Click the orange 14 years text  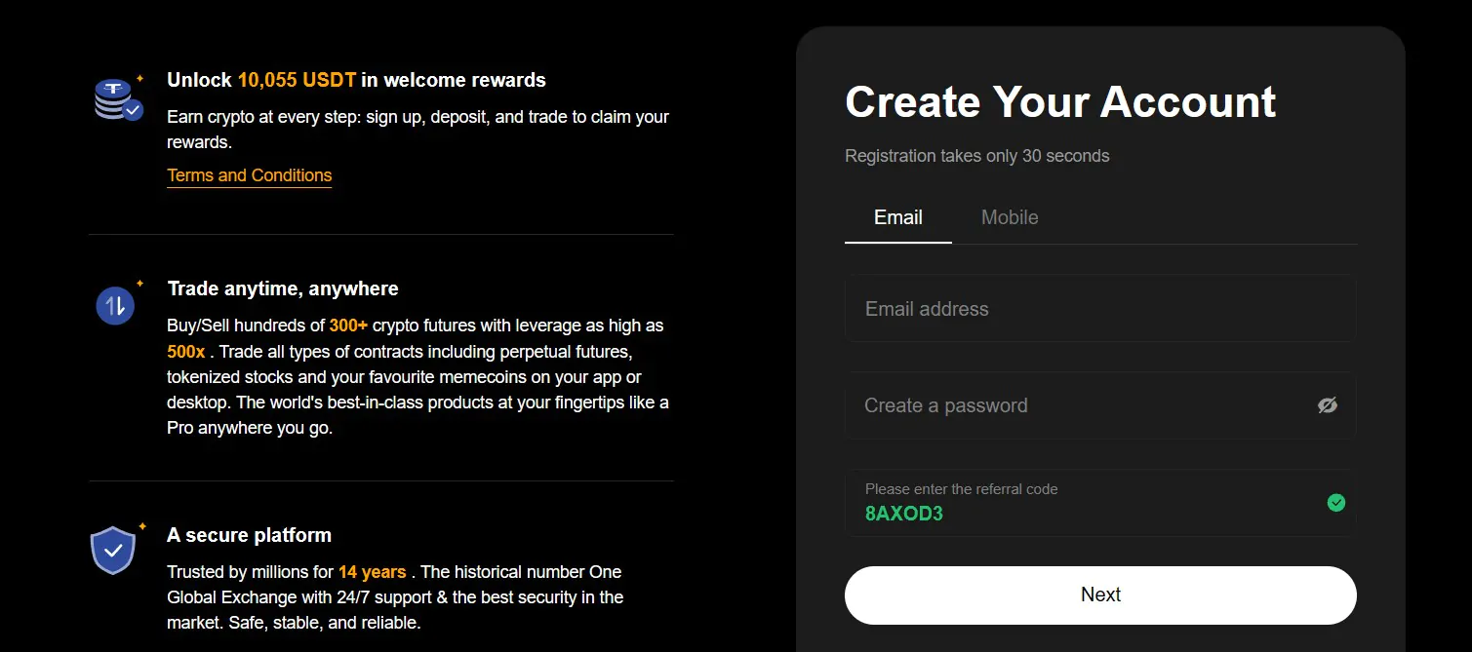(372, 572)
